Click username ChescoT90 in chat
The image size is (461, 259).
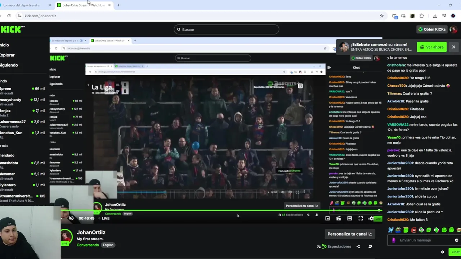point(397,86)
